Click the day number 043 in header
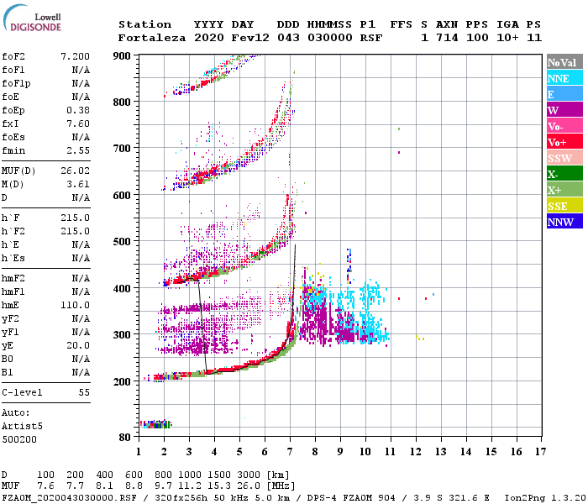Screen dimensions: 588x504 click(x=288, y=38)
